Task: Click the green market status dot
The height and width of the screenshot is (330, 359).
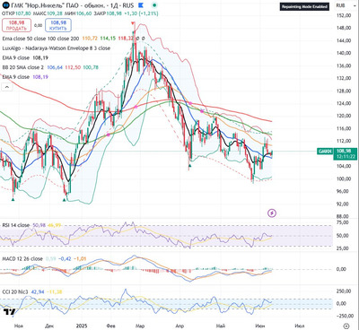Action: click(154, 5)
